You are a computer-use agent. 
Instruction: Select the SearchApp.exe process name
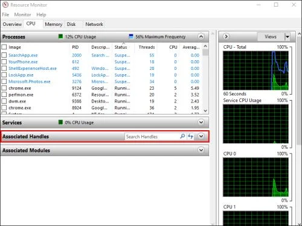pos(23,55)
